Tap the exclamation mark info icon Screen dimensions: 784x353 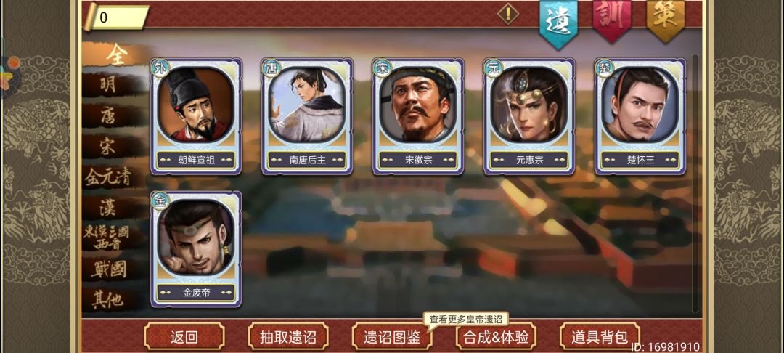(x=508, y=14)
